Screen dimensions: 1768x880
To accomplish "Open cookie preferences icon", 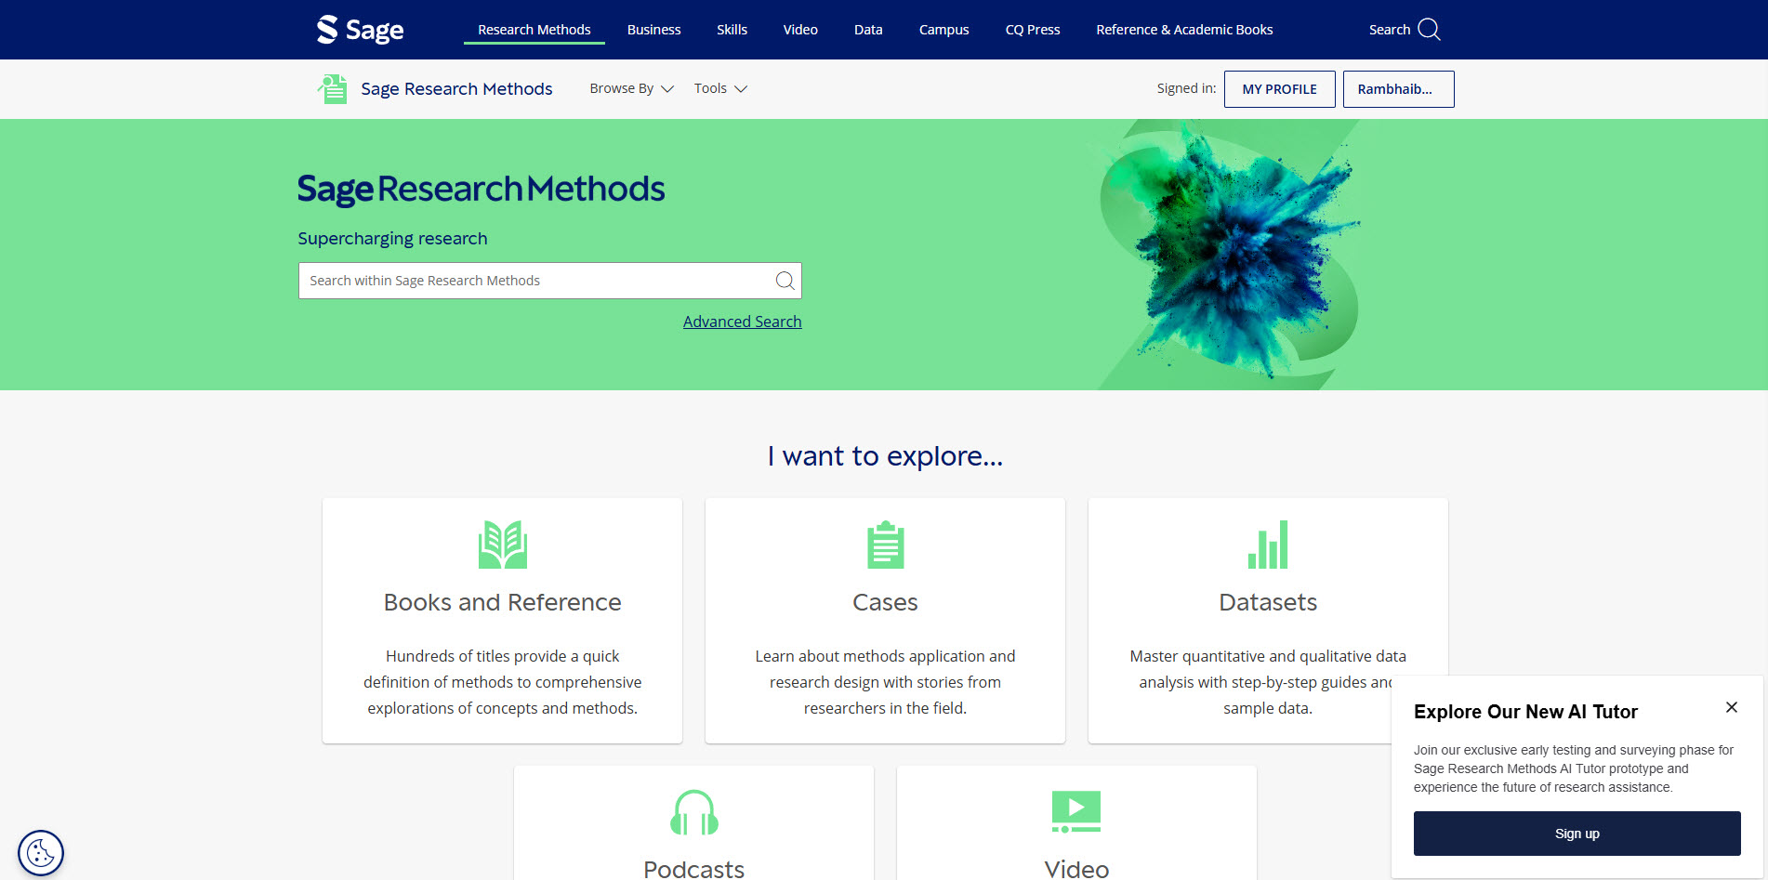I will coord(41,852).
